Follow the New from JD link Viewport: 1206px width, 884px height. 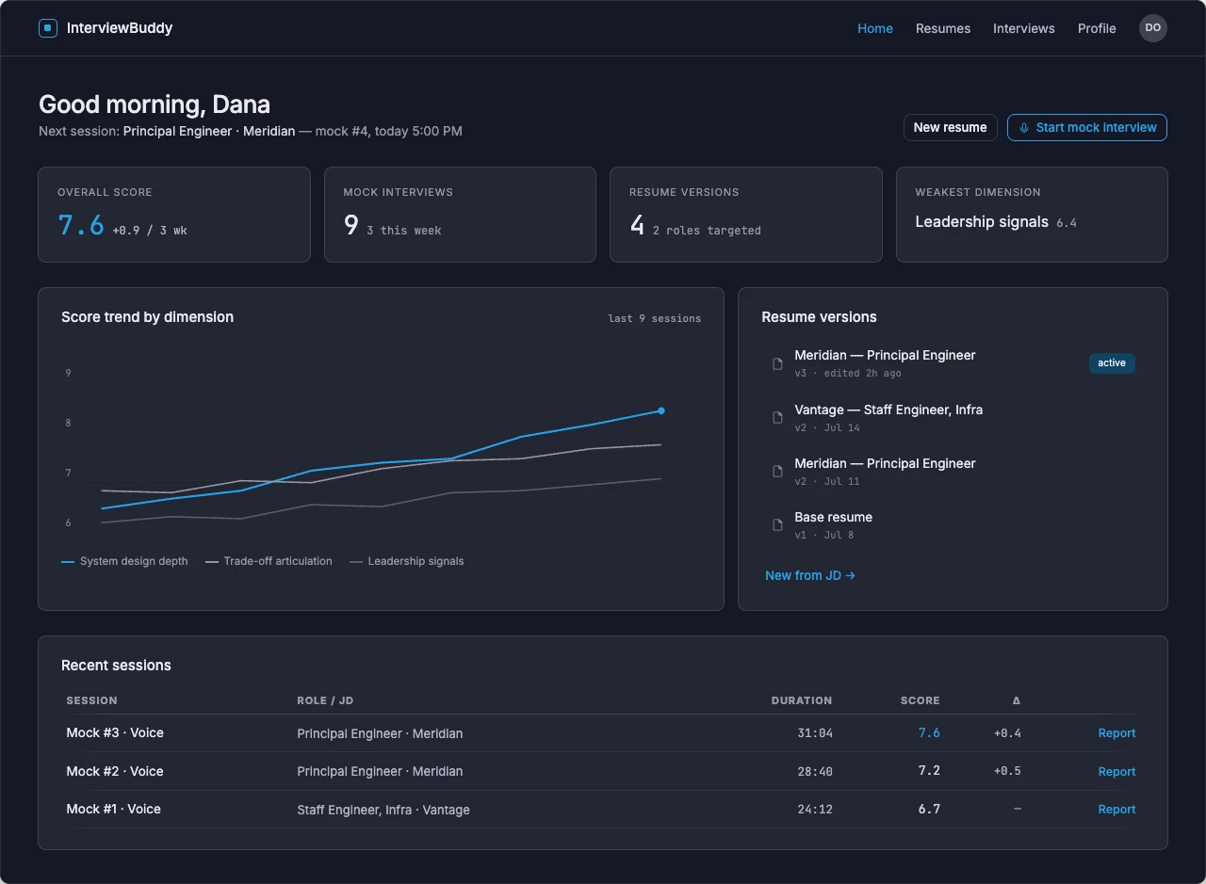tap(810, 575)
